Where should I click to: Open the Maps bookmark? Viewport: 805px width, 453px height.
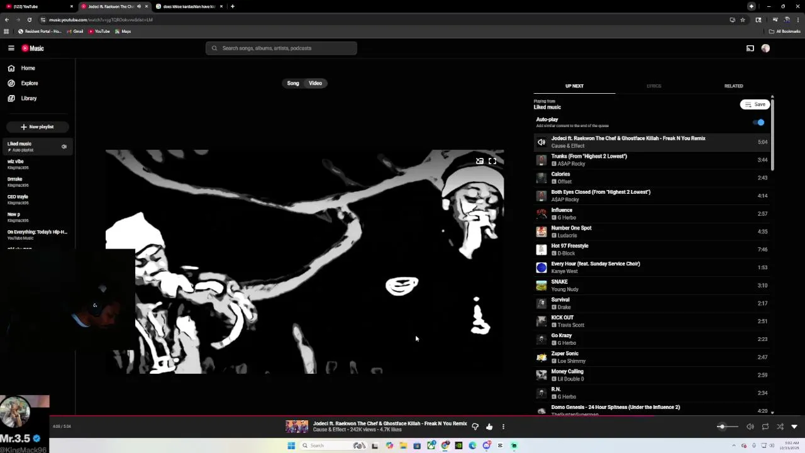123,31
